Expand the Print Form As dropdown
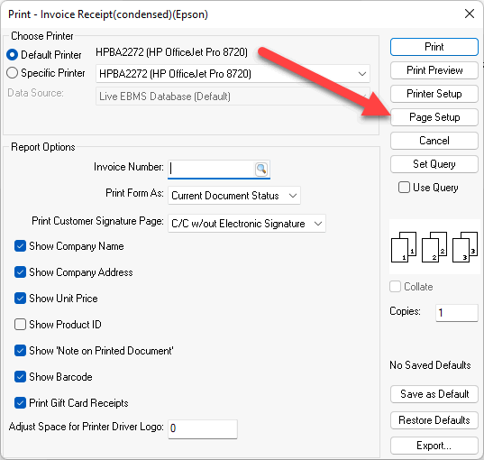484x460 pixels. pyautogui.click(x=234, y=196)
